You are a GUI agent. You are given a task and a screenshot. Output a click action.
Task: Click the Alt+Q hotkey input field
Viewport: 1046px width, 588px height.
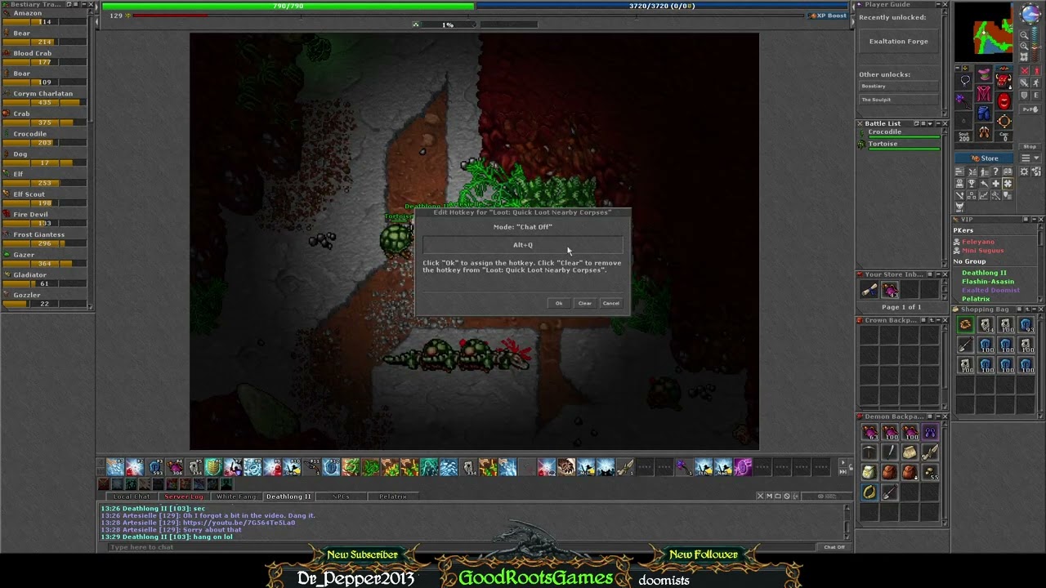(523, 245)
